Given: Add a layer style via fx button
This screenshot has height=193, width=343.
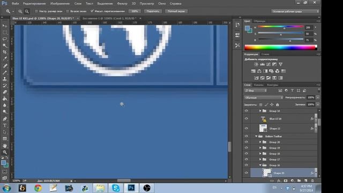Looking at the screenshot, I should (x=279, y=181).
